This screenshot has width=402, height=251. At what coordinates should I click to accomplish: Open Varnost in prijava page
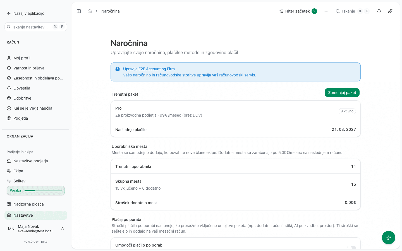point(36,68)
